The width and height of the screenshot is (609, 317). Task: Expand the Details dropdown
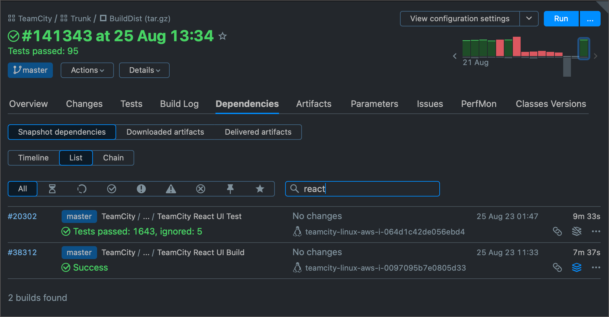pos(144,70)
